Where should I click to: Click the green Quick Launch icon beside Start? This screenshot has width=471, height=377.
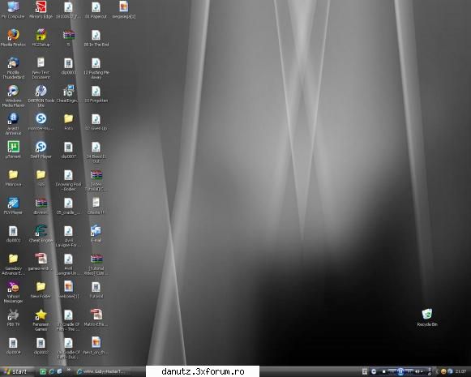point(43,371)
